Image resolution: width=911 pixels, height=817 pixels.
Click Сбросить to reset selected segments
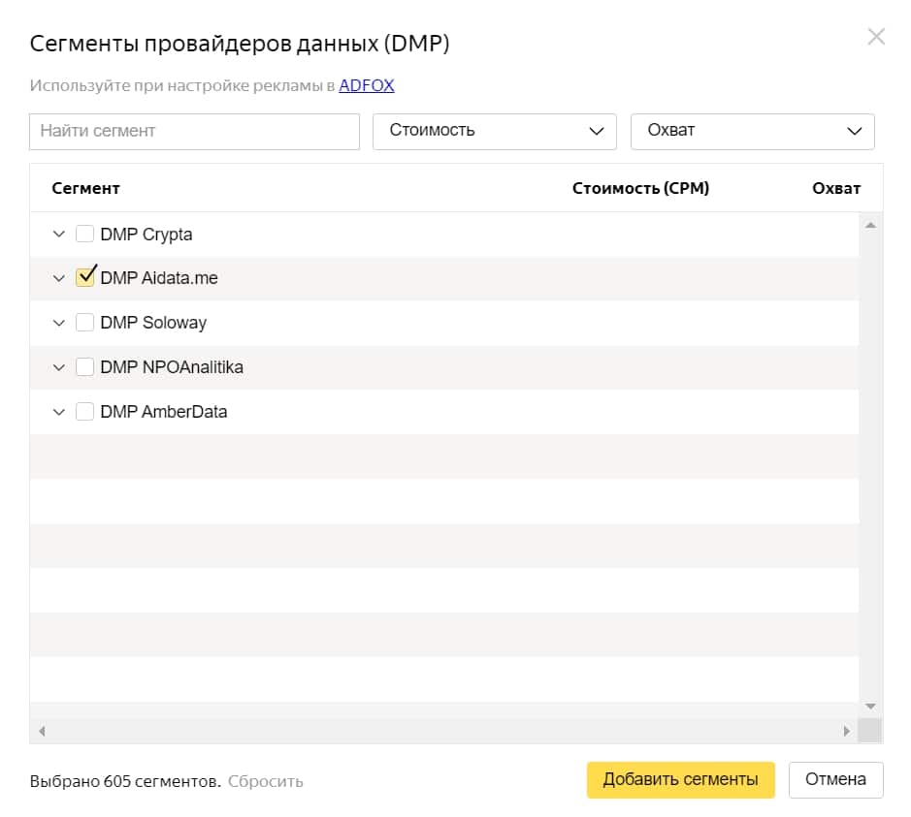[266, 781]
